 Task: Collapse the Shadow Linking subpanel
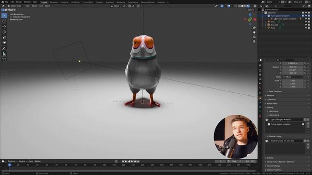(x=274, y=137)
